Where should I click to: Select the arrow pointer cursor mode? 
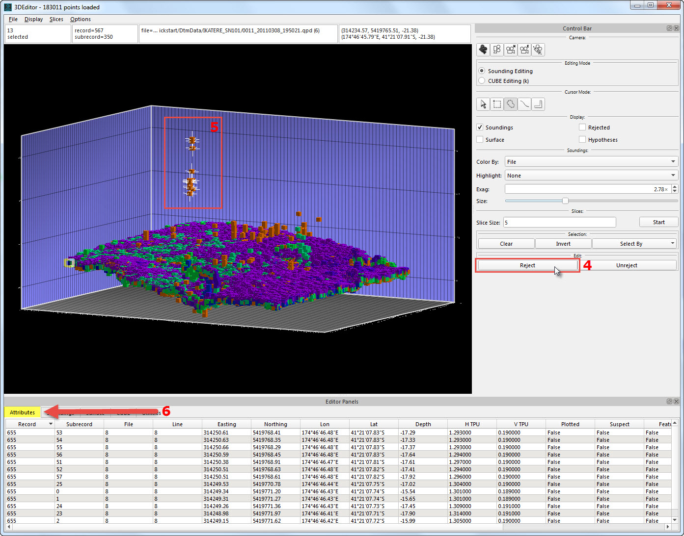click(483, 104)
